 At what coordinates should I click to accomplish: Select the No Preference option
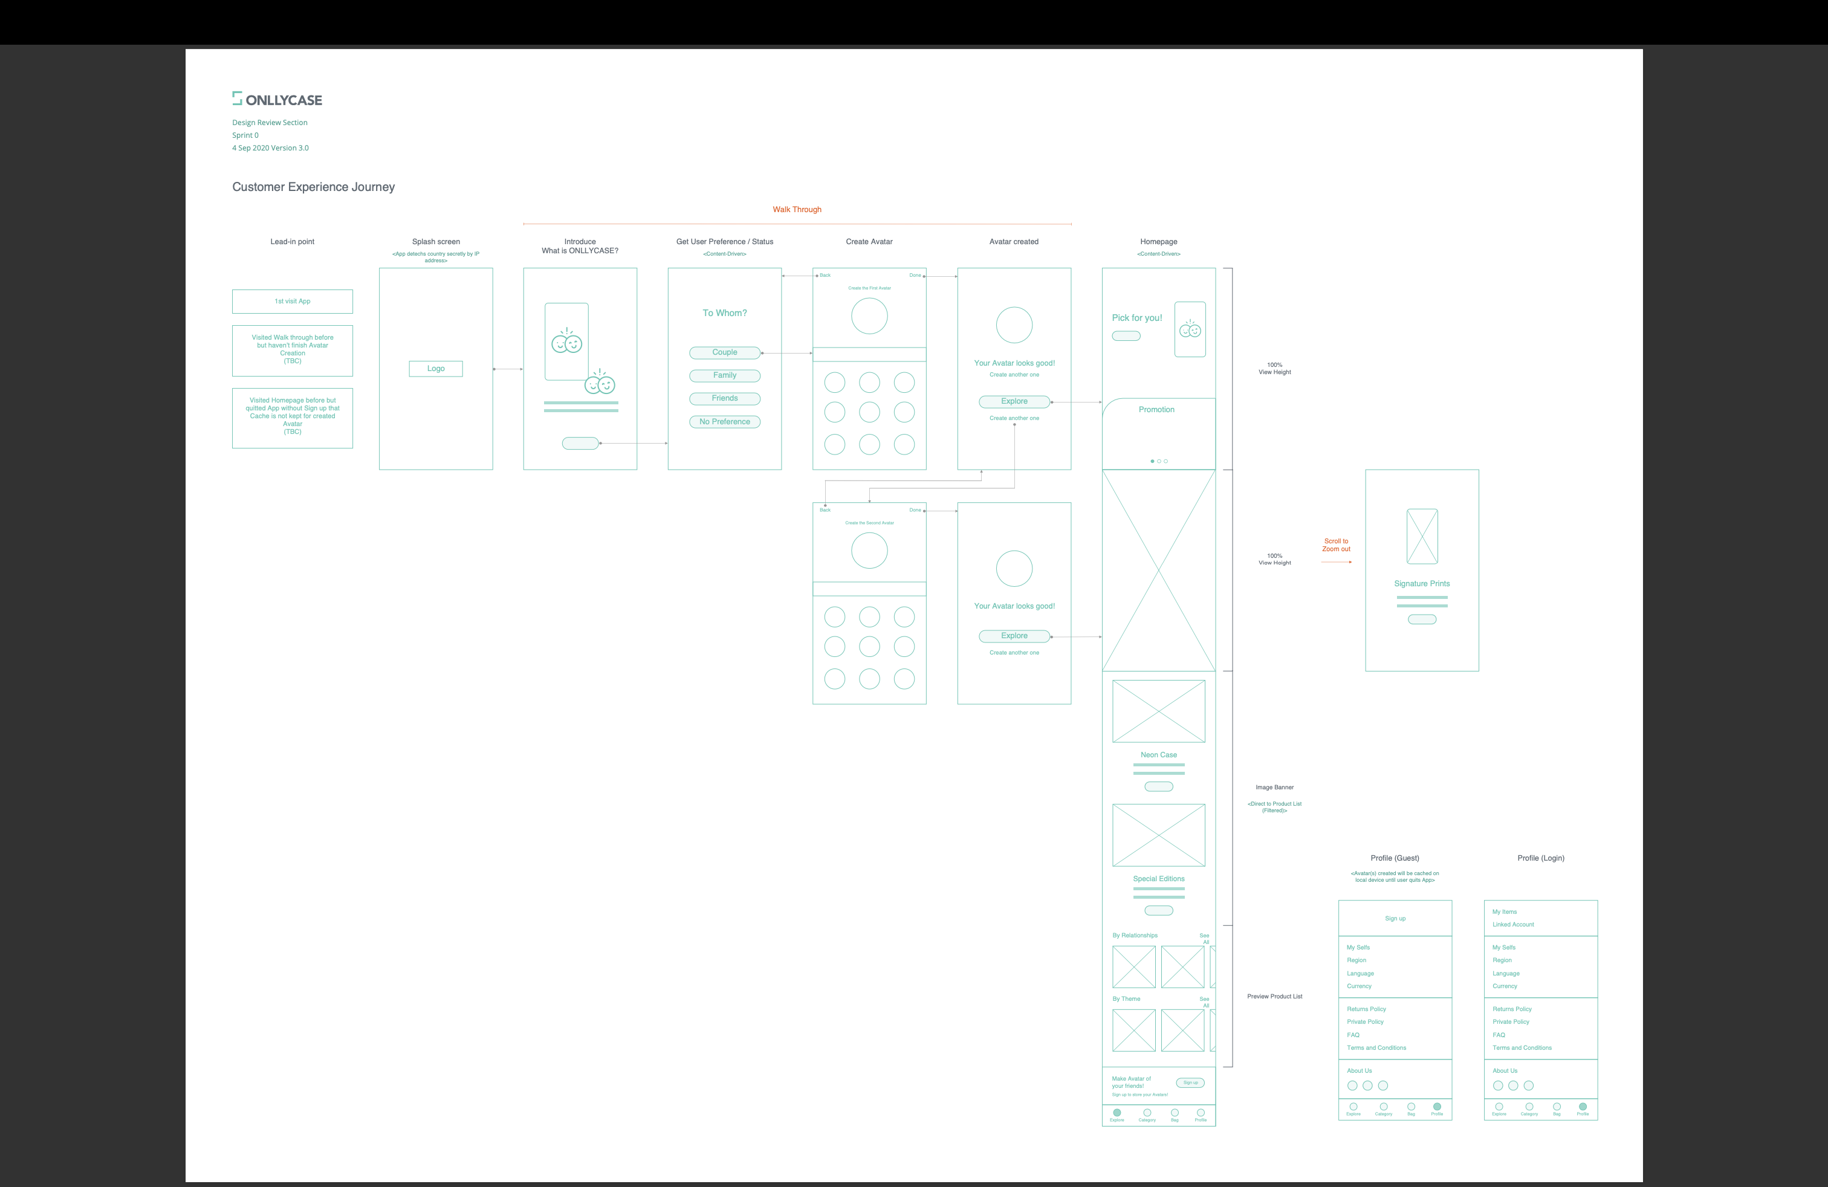tap(724, 421)
